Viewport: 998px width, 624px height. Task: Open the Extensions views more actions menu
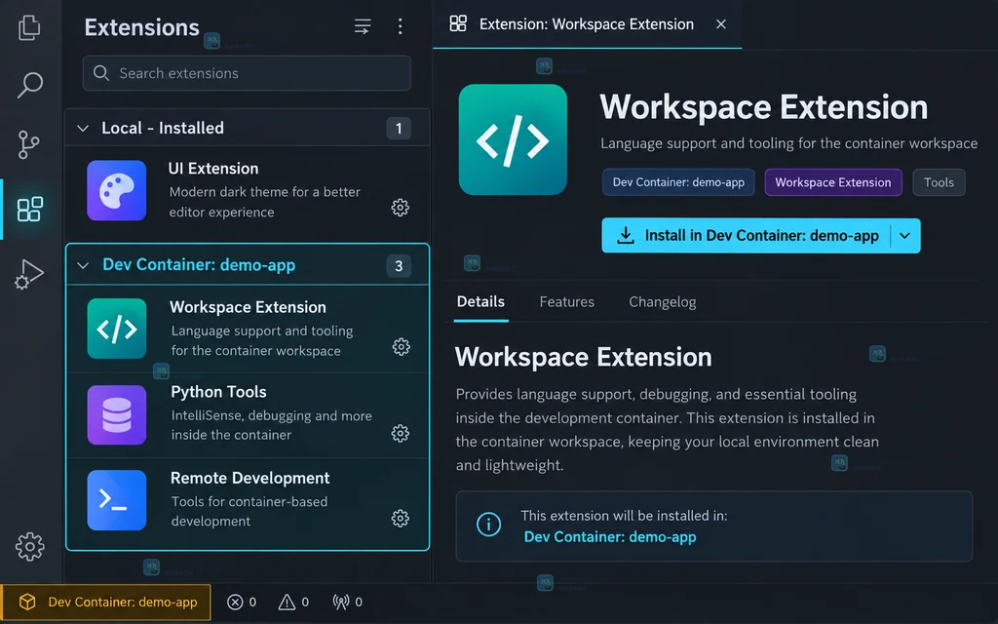(x=400, y=26)
